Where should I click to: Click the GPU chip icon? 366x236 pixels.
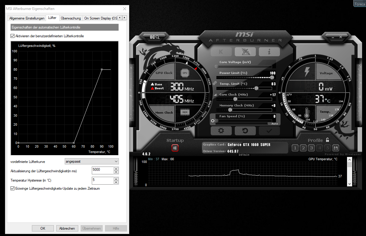pos(185,73)
